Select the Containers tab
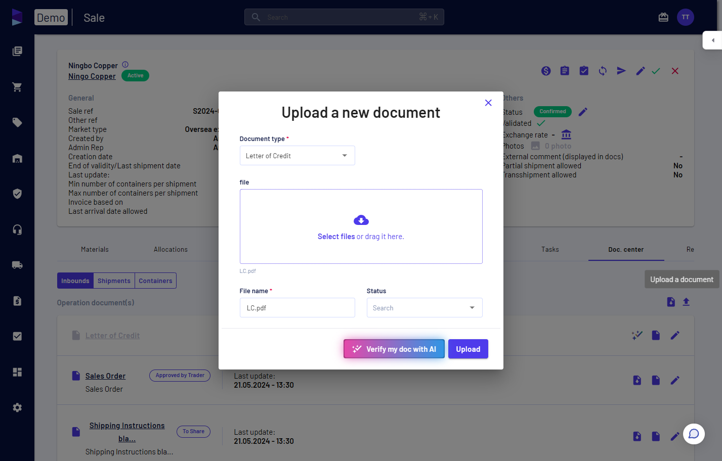 click(x=155, y=281)
